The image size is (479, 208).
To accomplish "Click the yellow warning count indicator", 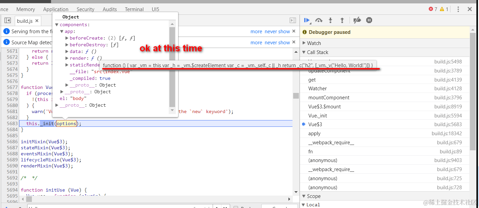I will 444,9.
